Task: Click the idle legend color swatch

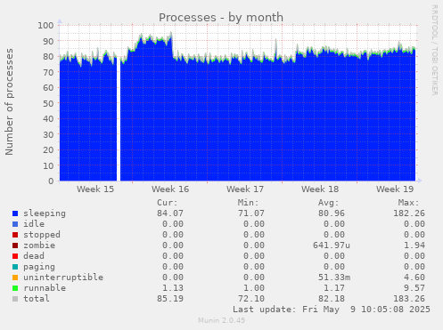Action: coord(15,224)
